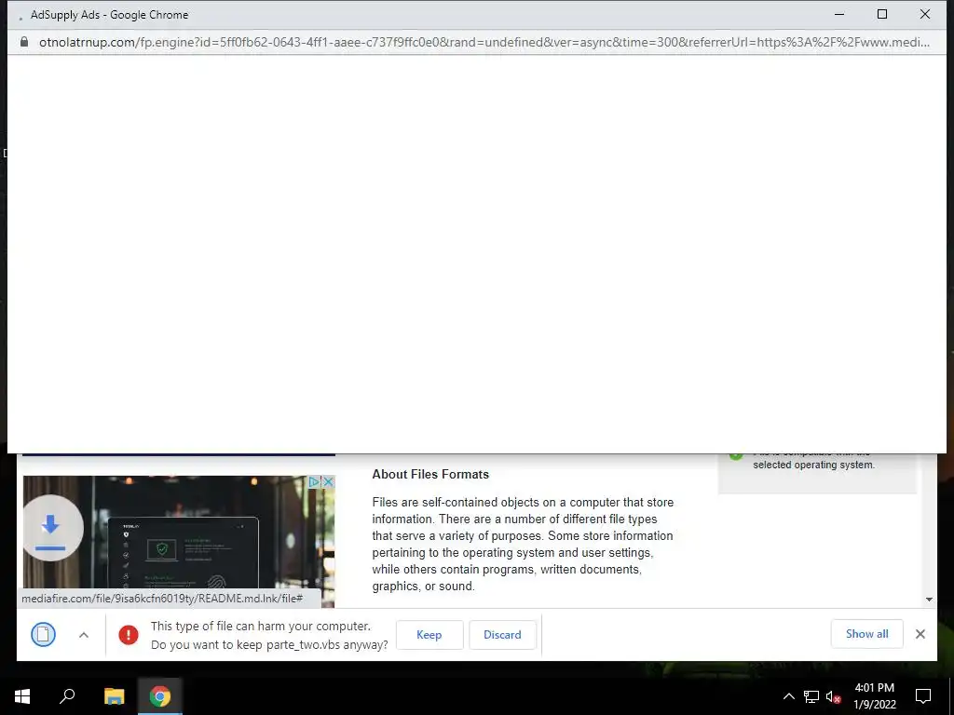The image size is (954, 715).
Task: Click the downloaded file icon
Action: click(43, 634)
